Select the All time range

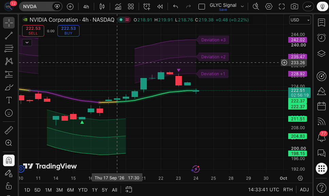coord(115,190)
